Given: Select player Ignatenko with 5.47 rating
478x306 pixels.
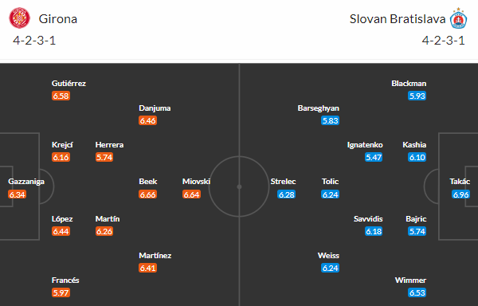Looking at the screenshot, I should point(365,144).
